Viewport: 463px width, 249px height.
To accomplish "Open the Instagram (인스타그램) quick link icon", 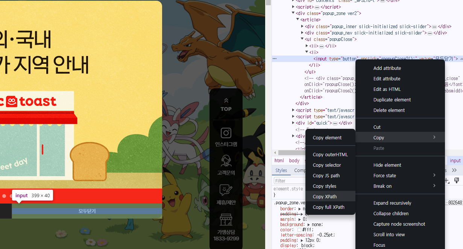I will point(226,133).
